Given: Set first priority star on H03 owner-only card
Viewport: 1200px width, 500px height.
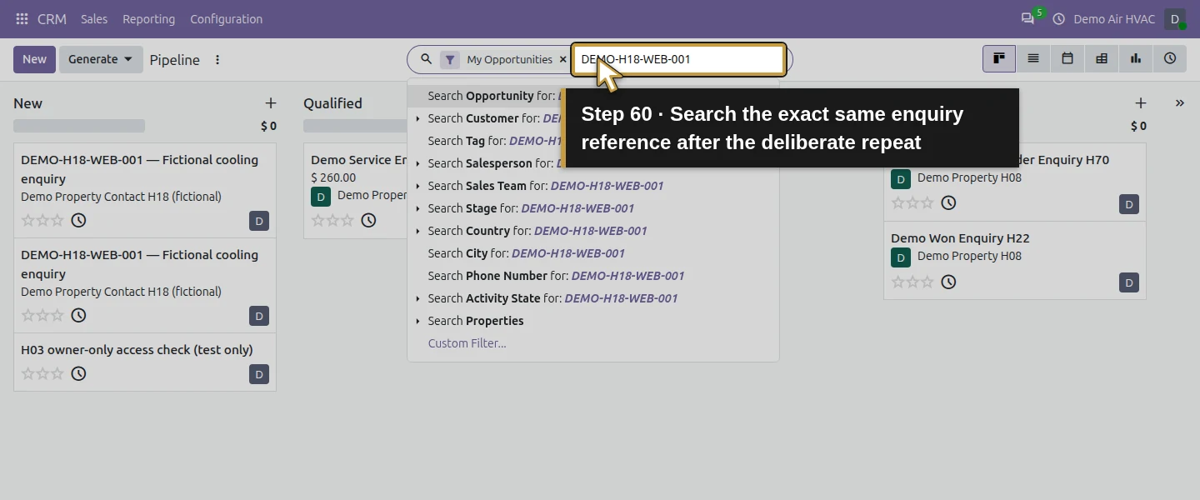Looking at the screenshot, I should coord(27,373).
